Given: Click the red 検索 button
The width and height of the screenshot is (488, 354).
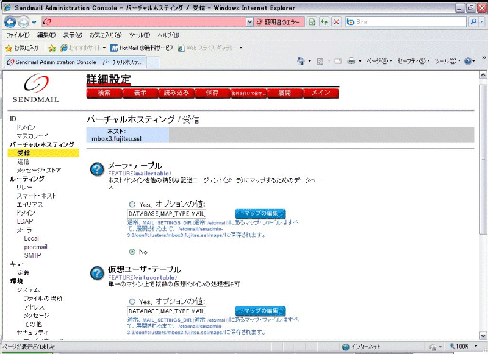Looking at the screenshot, I should click(x=104, y=93).
